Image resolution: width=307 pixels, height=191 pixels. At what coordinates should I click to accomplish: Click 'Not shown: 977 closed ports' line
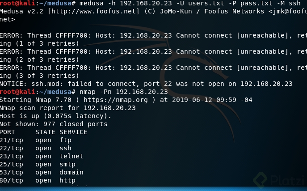[x=54, y=124]
